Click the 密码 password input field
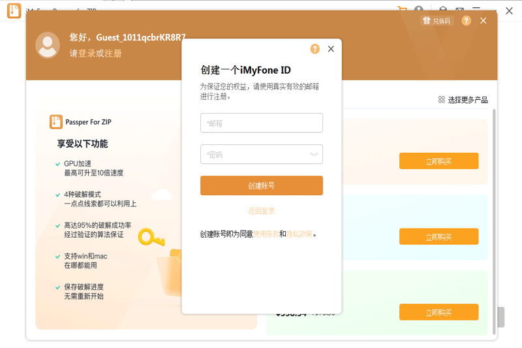Screen dimensions: 522x348 [x=262, y=154]
